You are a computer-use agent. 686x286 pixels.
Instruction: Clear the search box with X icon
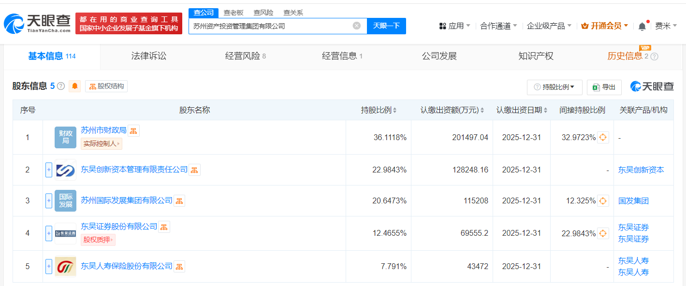click(x=357, y=26)
